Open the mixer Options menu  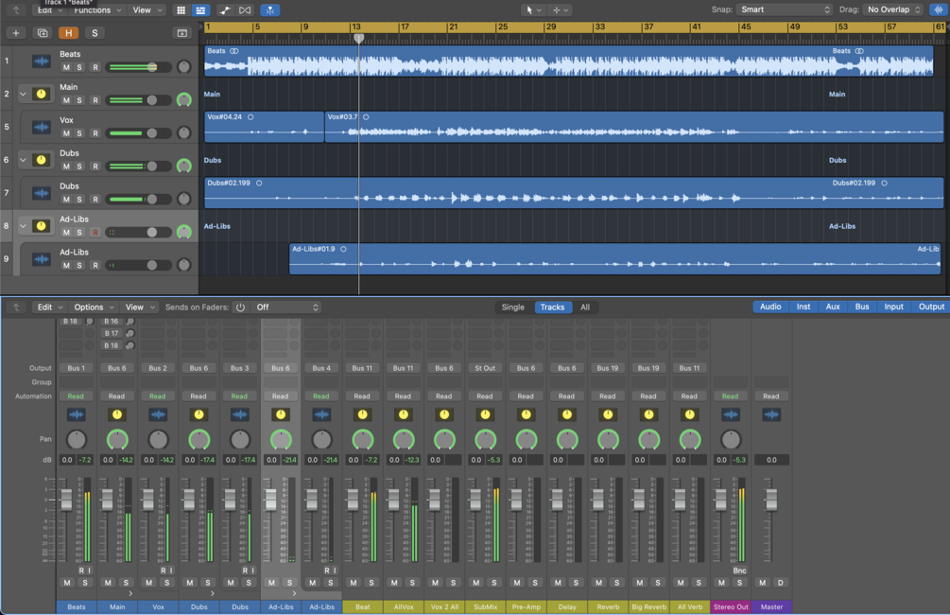tap(94, 307)
